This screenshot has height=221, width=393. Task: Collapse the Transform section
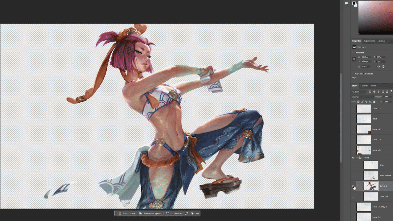pos(353,53)
